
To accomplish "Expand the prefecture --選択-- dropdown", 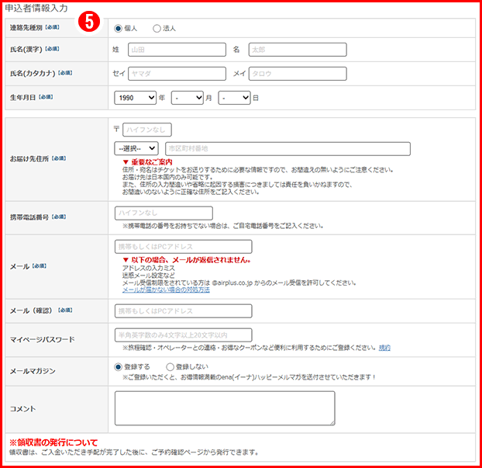I will click(x=136, y=147).
